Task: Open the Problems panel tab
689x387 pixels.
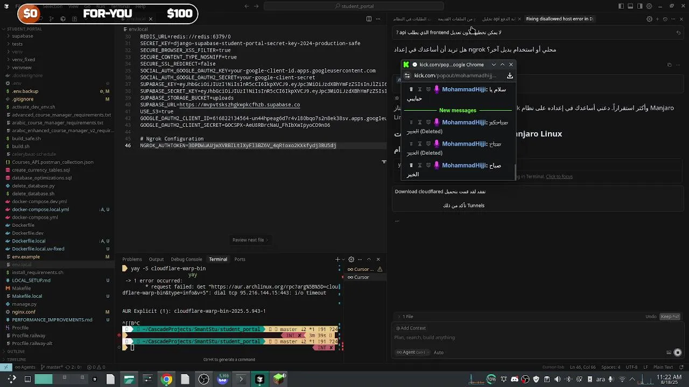Action: pyautogui.click(x=132, y=259)
